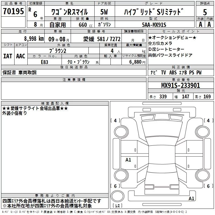Screen dimensions: 215x215
Task: Select office notice line 四国エリア外会員様落札は西日本輸送センター手配です
Action: [52, 201]
